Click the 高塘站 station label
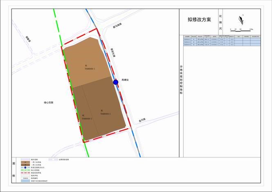This screenshot has height=192, width=272. 125,80
